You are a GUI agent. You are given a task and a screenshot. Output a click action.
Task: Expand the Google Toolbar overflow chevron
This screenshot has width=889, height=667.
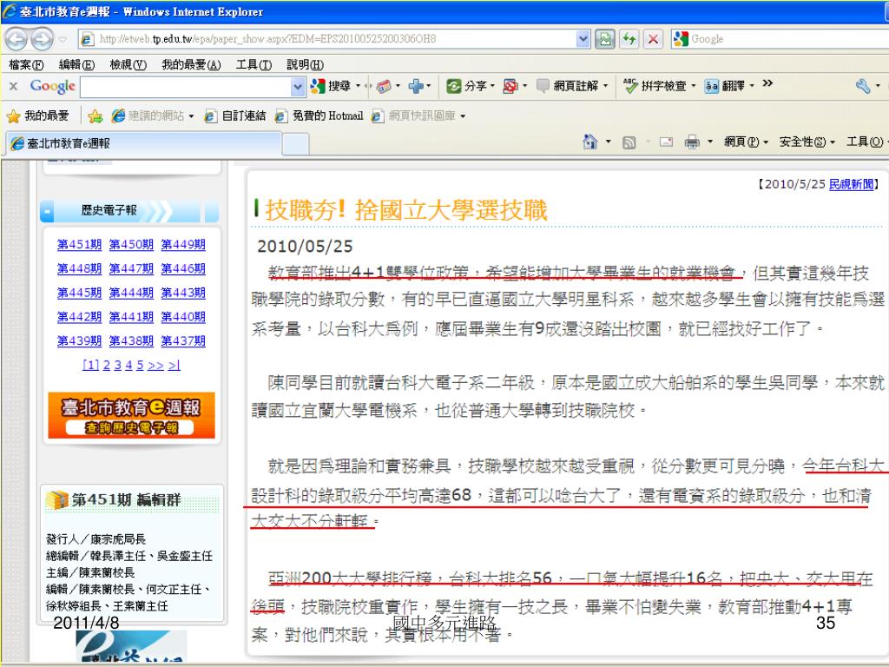pos(767,83)
